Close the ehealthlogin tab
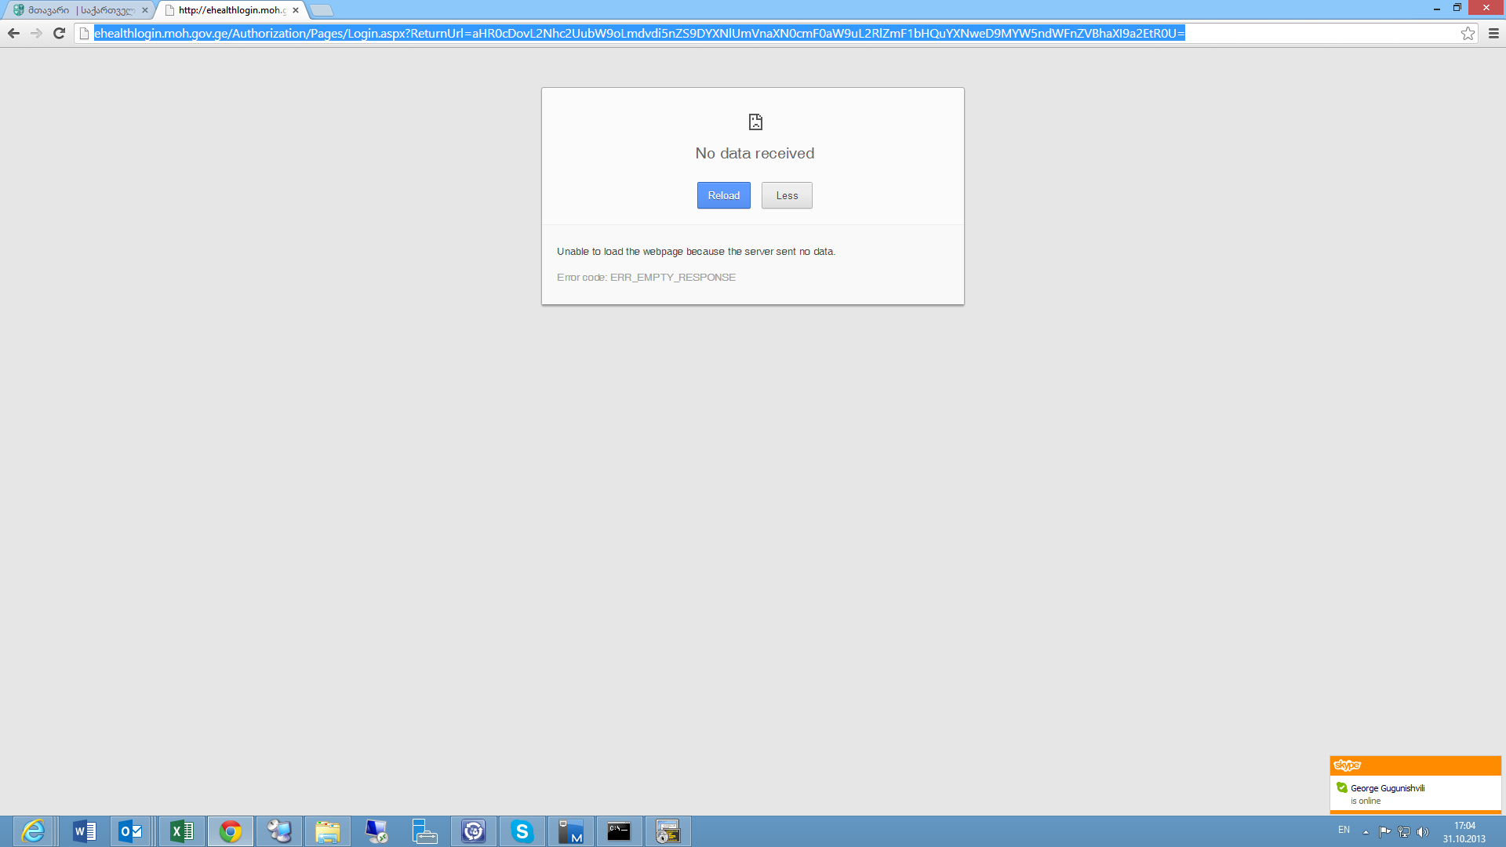1506x847 pixels. point(296,10)
